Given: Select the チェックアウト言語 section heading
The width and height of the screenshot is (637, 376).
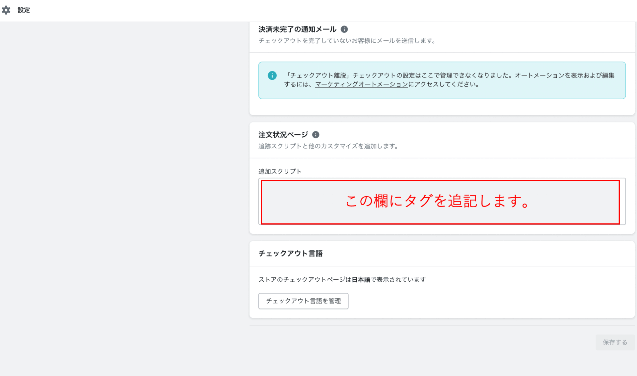Looking at the screenshot, I should 291,254.
